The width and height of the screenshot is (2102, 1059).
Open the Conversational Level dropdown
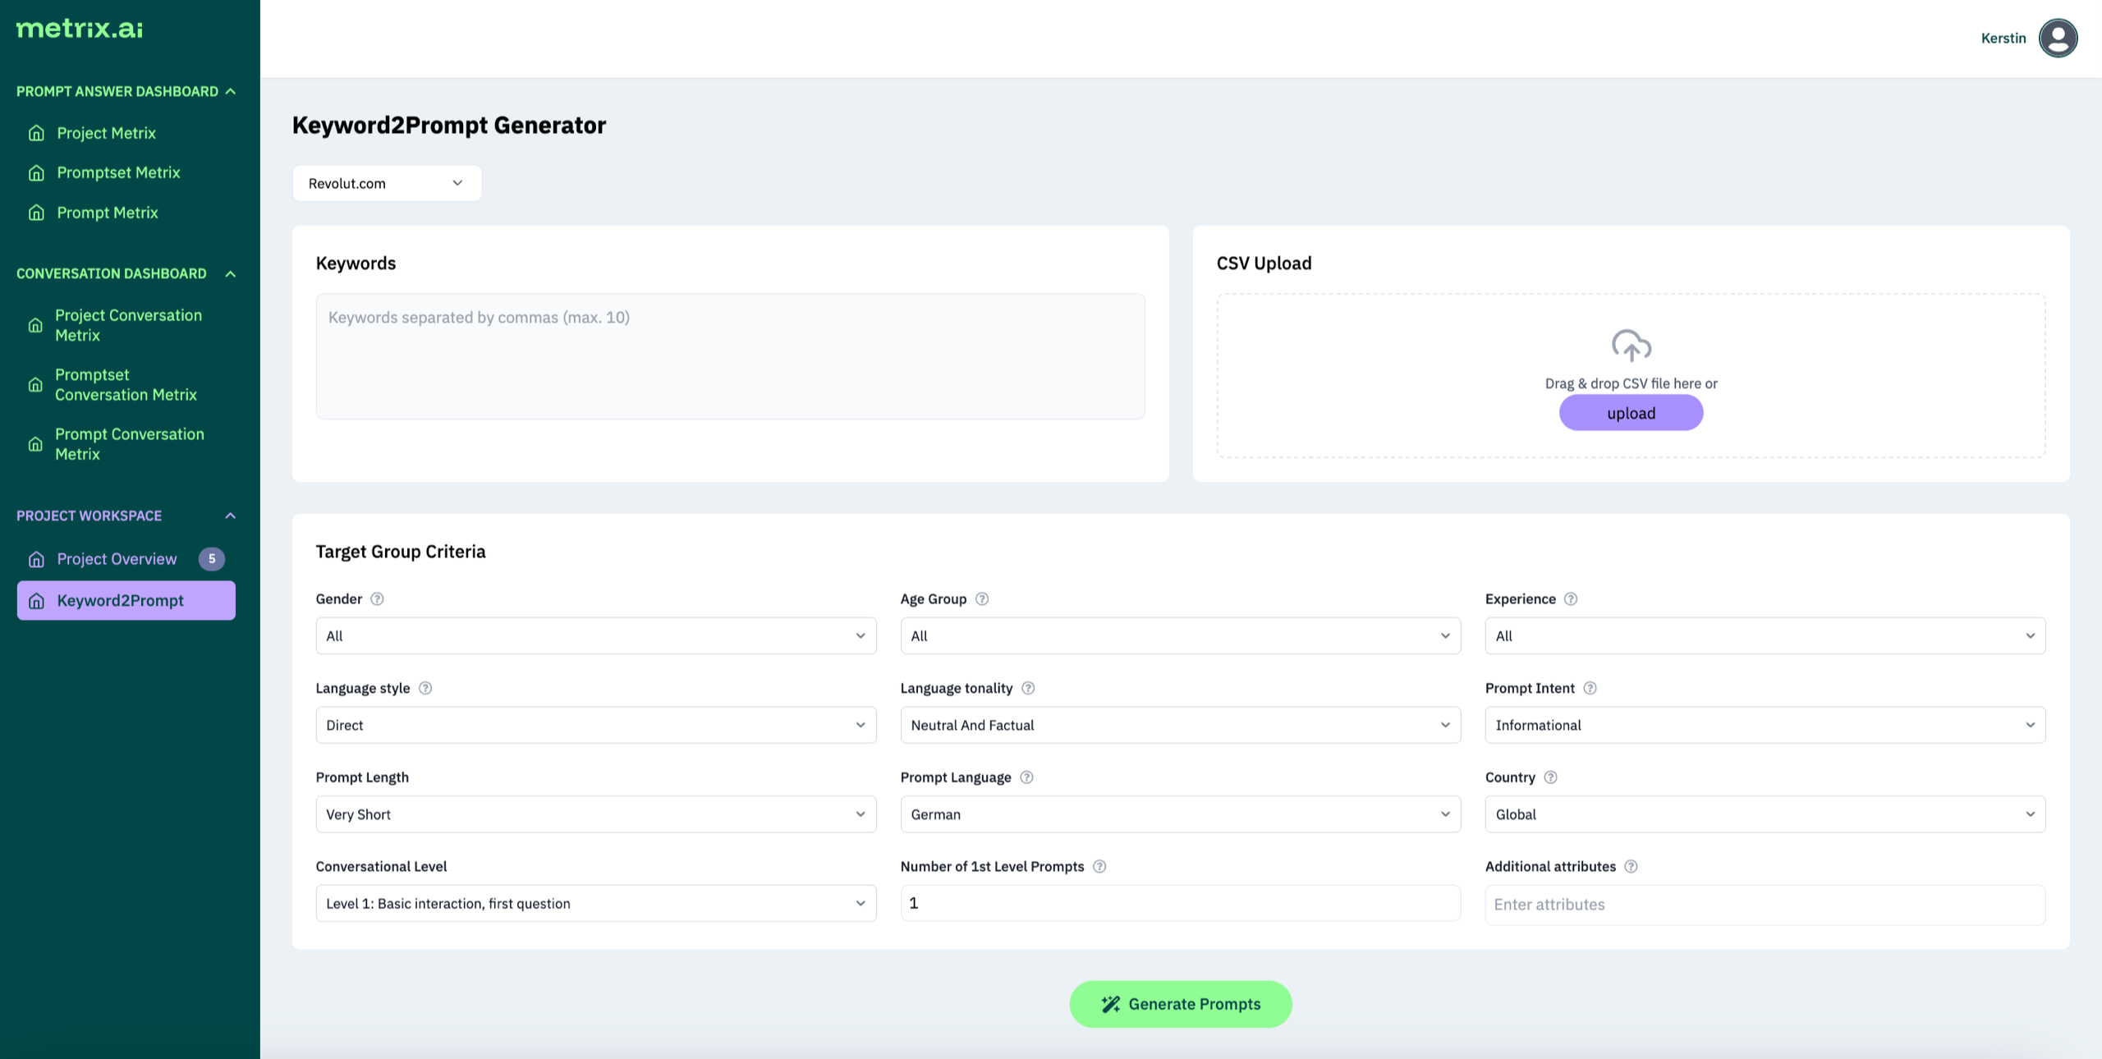point(595,903)
